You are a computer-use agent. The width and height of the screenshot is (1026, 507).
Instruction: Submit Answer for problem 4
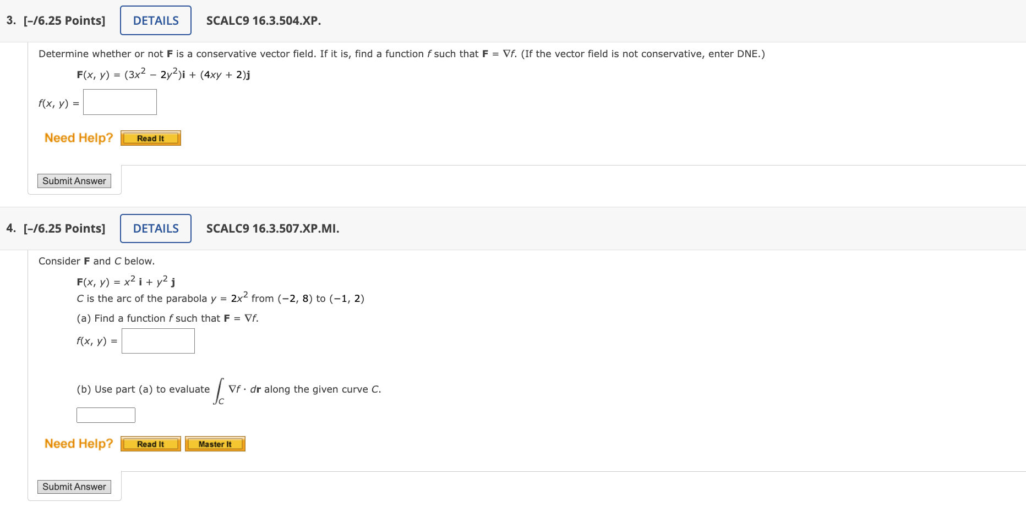pyautogui.click(x=74, y=487)
